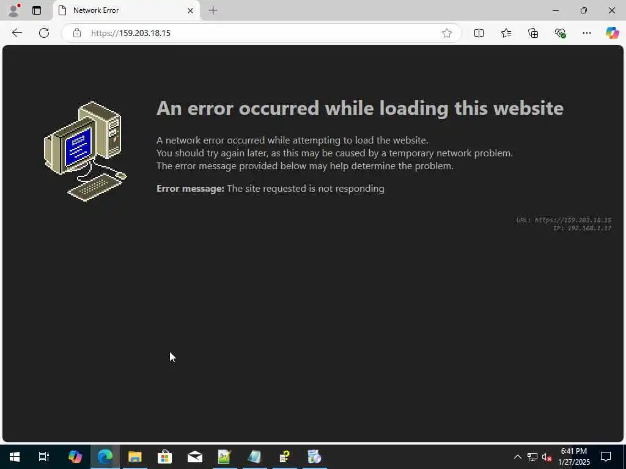Expand Settings and more ellipsis menu
Viewport: 626px width, 469px height.
586,33
